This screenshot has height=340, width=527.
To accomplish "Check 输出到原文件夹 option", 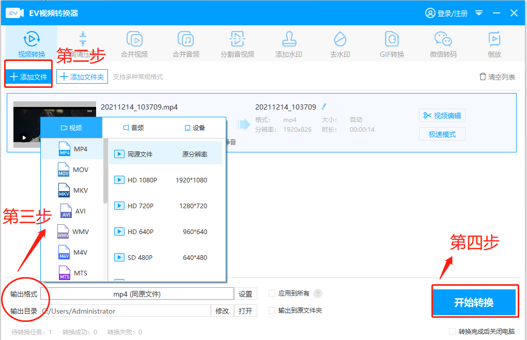I will point(272,311).
